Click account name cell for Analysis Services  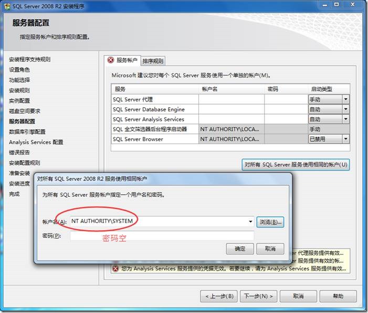(x=232, y=119)
